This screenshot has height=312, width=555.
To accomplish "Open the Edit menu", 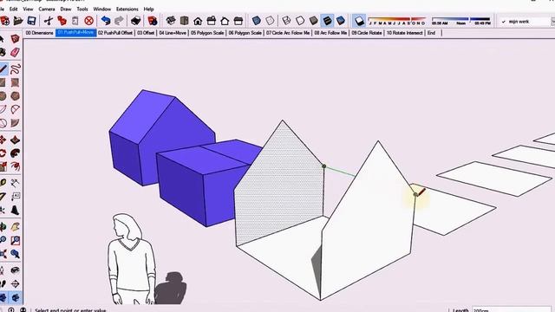I will click(14, 9).
